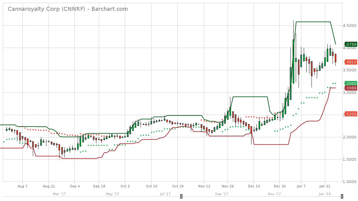Viewport: 358px width, 201px height.
Task: Click the Jul '17 timeline label
Action: click(x=165, y=194)
